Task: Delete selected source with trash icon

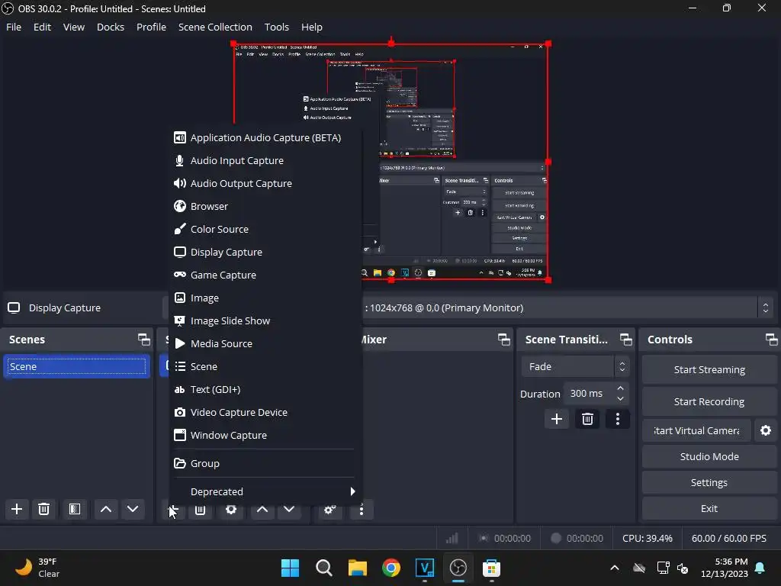Action: (201, 510)
